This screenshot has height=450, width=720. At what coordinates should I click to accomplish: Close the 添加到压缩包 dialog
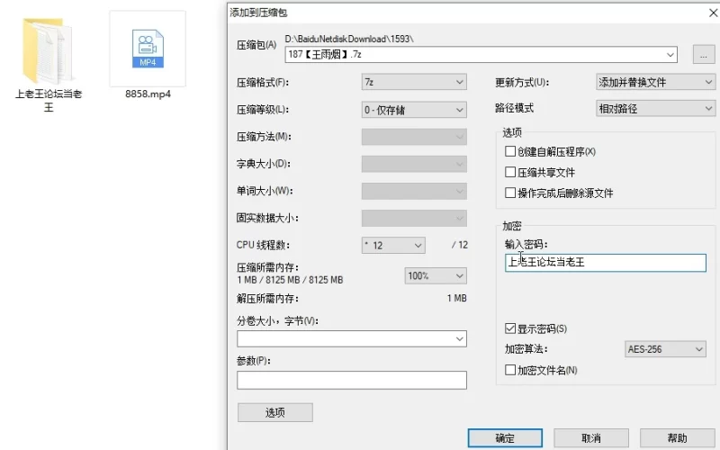click(713, 13)
